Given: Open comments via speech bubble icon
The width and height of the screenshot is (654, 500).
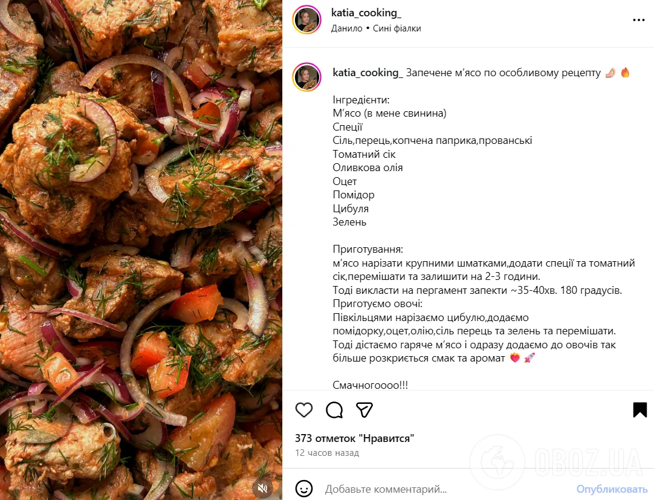Looking at the screenshot, I should pos(334,410).
